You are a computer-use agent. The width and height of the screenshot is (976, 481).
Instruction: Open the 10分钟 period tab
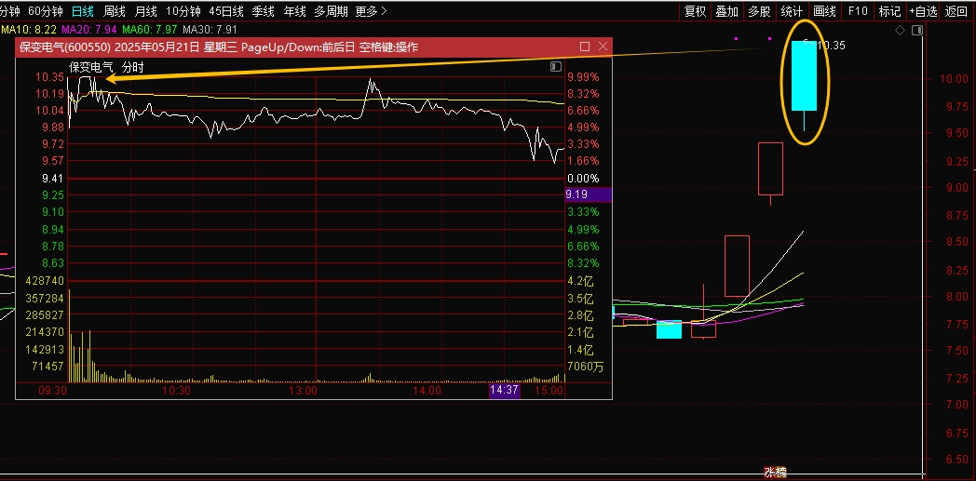(x=183, y=11)
